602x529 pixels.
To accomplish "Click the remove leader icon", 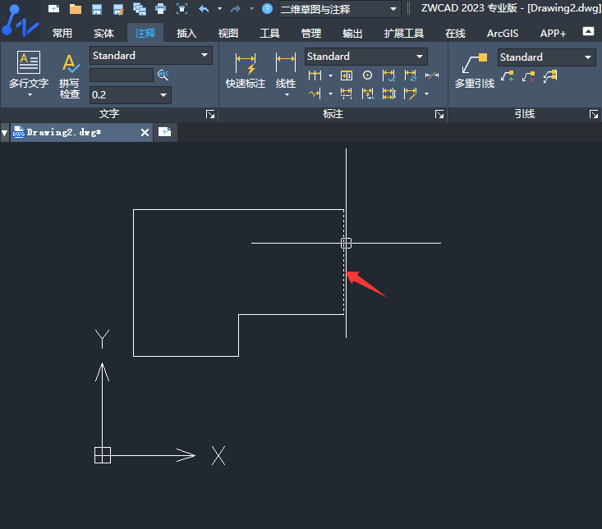I will (x=529, y=76).
